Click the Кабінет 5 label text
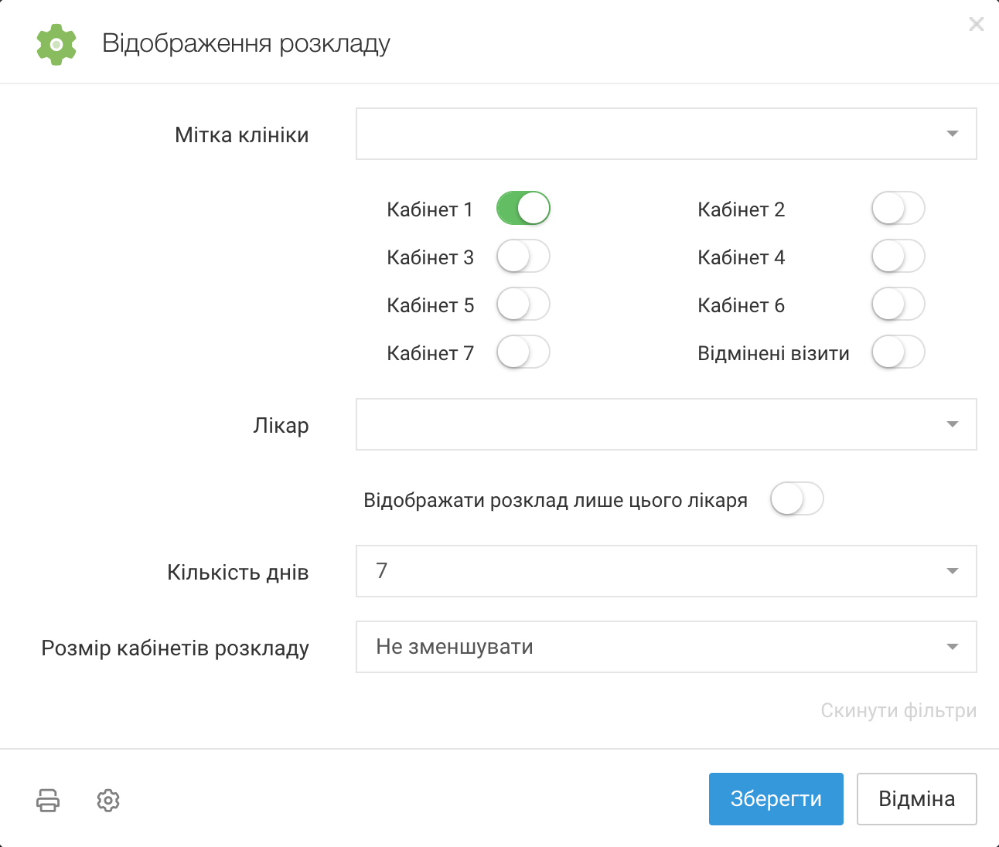This screenshot has height=847, width=999. [430, 305]
